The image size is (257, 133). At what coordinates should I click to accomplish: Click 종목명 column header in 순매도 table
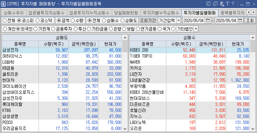click(x=20, y=44)
